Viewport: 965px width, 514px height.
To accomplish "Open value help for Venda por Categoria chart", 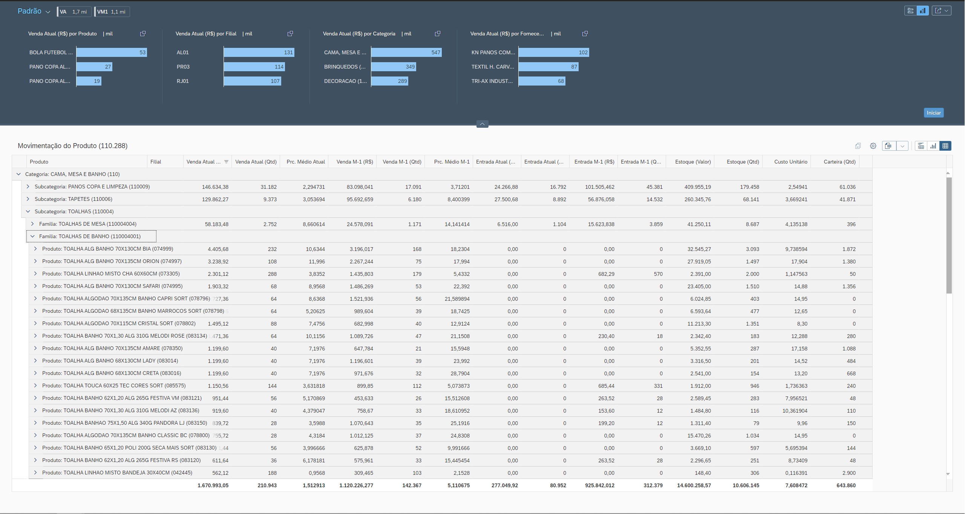I will 438,34.
